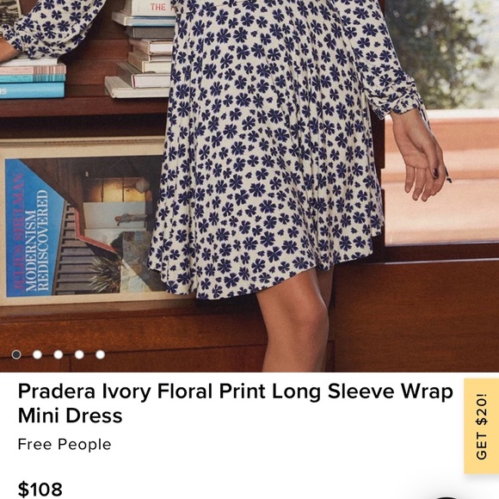Go to the fourth product image dot
Screen dimensions: 499x499
click(x=79, y=354)
